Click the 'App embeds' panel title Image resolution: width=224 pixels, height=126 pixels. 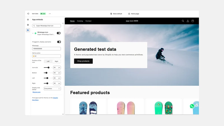pyautogui.click(x=38, y=20)
